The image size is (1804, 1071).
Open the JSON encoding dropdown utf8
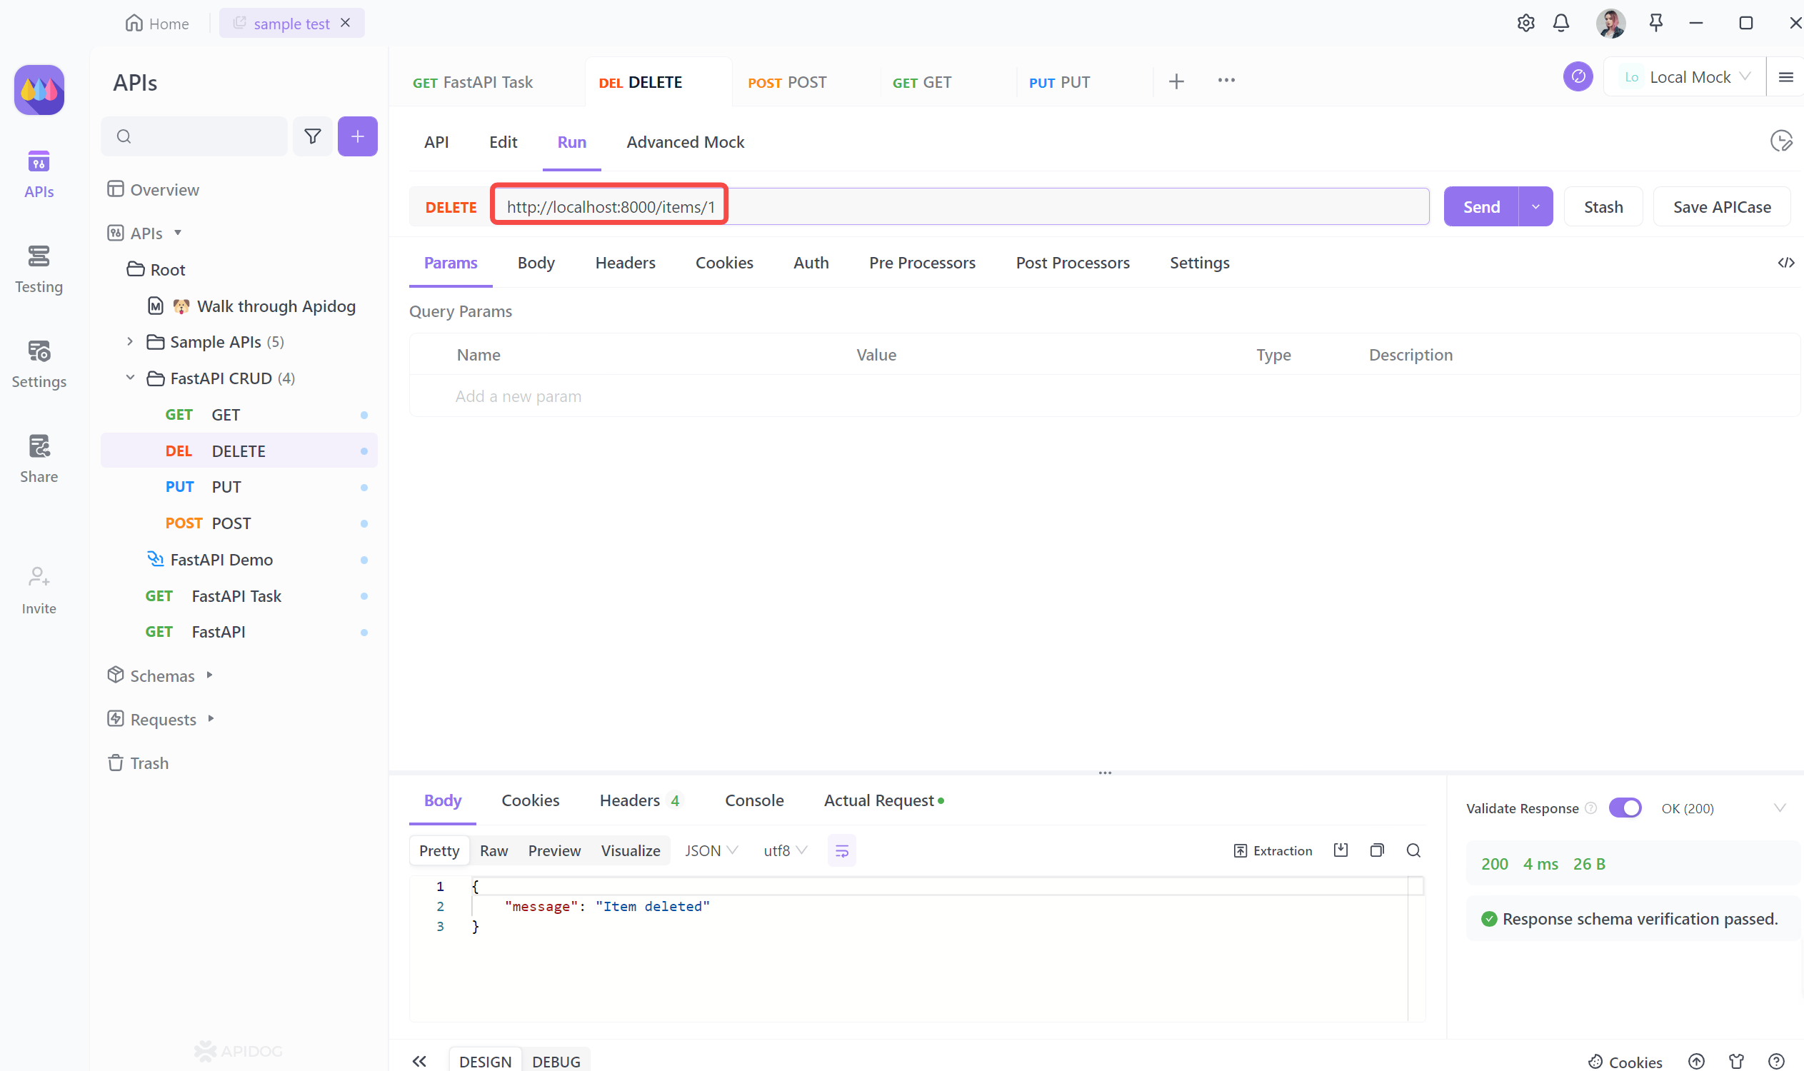pos(783,850)
